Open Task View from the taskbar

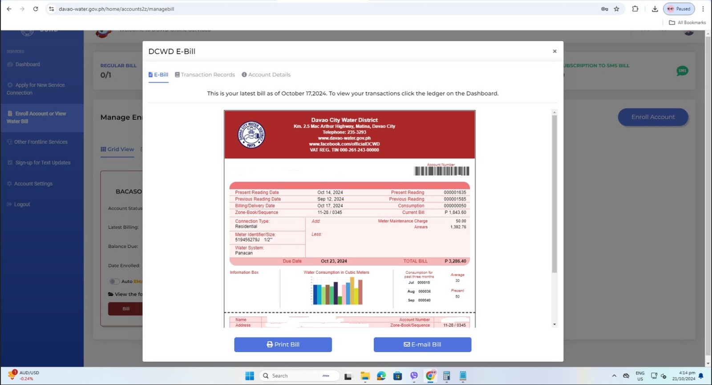point(348,376)
